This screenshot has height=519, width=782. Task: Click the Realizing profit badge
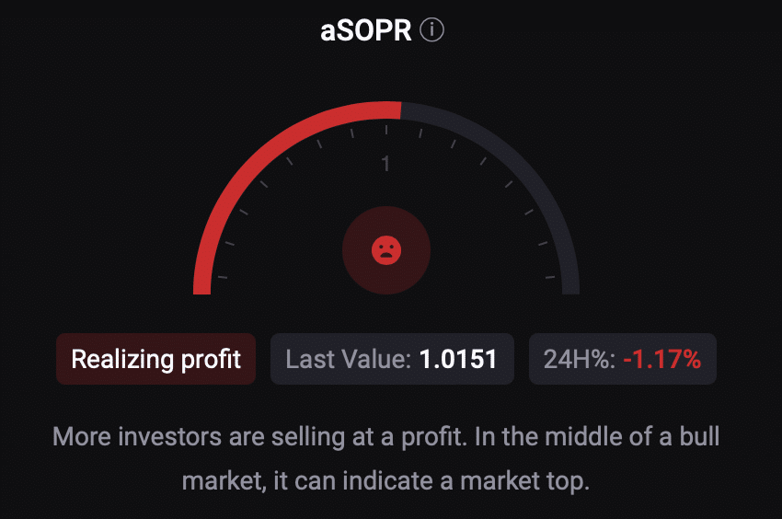pos(155,359)
